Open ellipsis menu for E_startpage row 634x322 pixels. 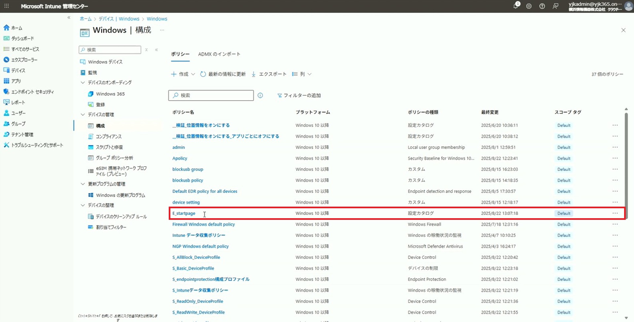pos(615,213)
